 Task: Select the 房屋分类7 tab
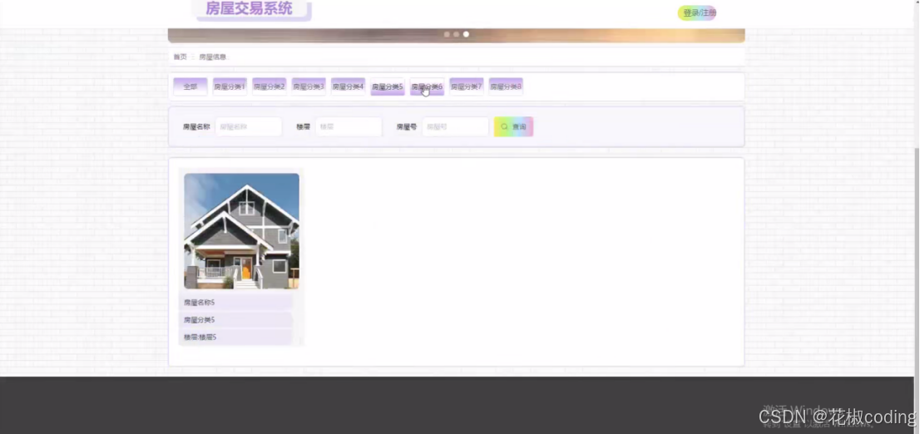467,86
